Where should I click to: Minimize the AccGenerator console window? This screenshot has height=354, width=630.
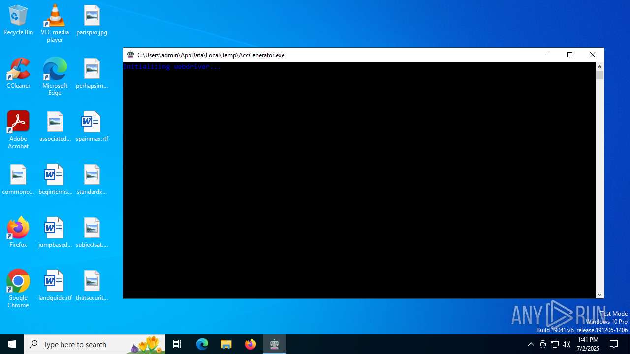[x=548, y=55]
